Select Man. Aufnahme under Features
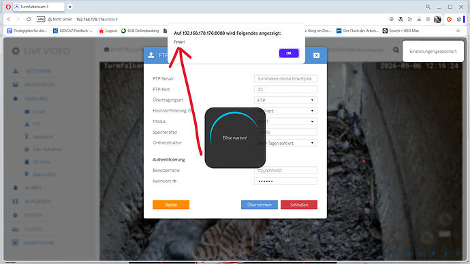The image size is (470, 264). coord(47,150)
